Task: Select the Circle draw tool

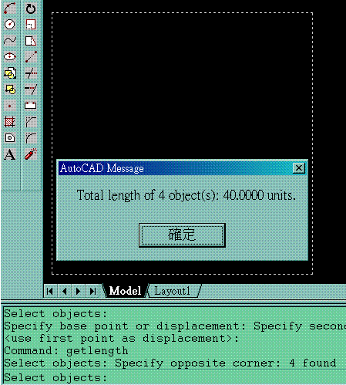Action: (x=10, y=25)
